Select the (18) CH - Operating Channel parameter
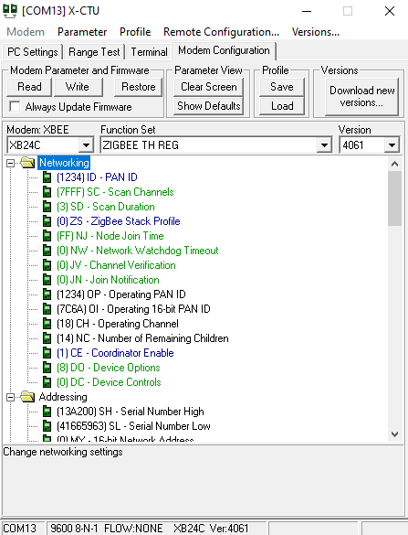Screen dimensions: 408x535 tap(118, 324)
